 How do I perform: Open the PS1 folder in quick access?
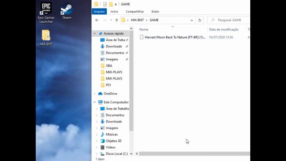[108, 85]
